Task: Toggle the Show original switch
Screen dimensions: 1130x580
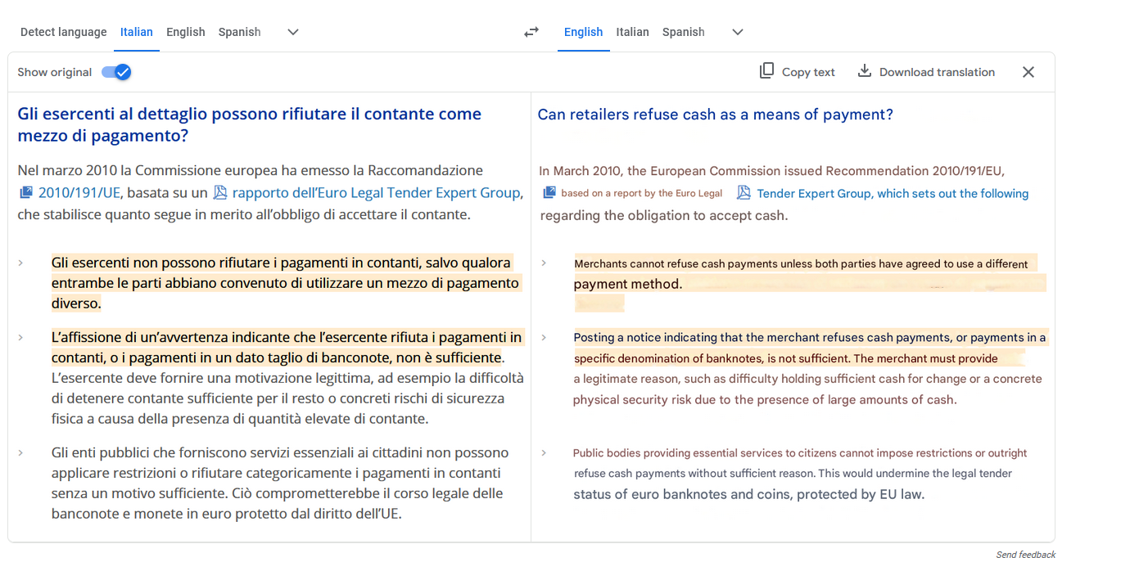Action: (x=116, y=72)
